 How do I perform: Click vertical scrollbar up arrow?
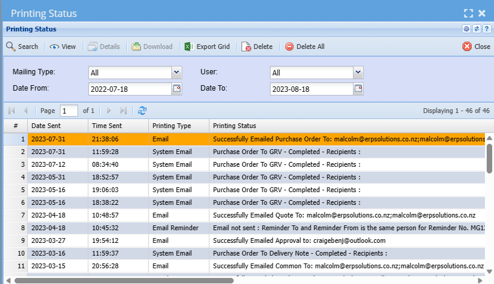coord(489,138)
